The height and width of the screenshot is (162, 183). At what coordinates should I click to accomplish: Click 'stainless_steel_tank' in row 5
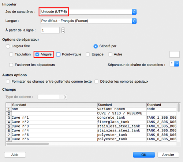coord(122,126)
